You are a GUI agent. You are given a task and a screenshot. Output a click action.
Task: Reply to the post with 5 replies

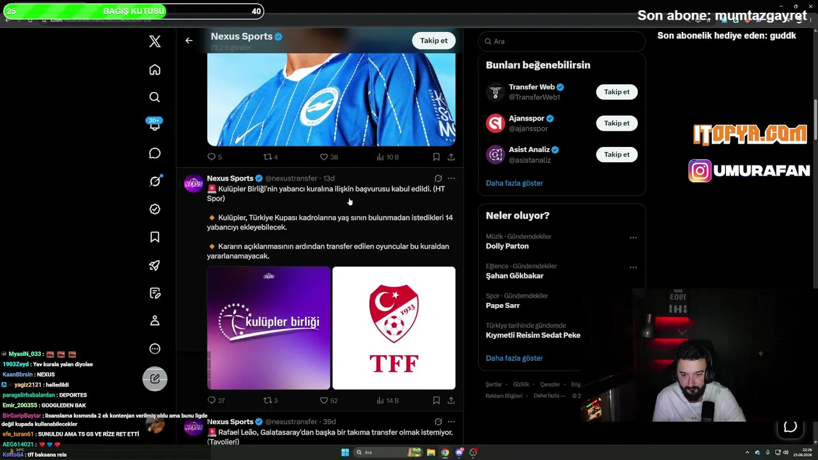(212, 157)
